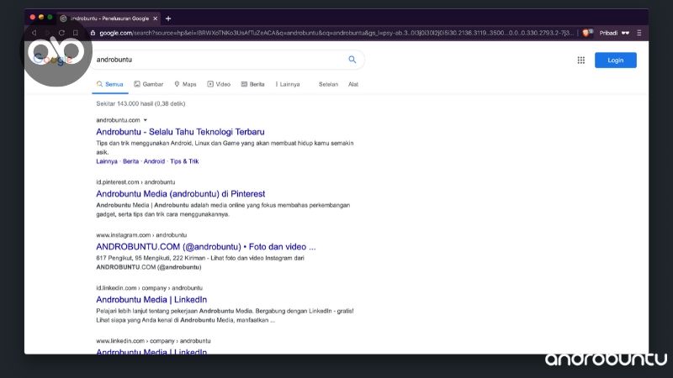
Task: Open Setelan settings
Action: [328, 84]
